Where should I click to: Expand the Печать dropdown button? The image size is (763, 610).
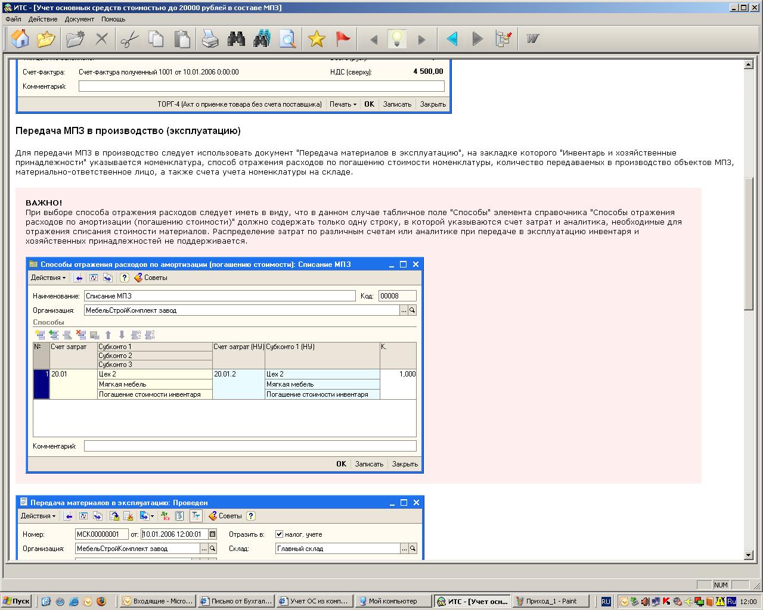click(343, 104)
